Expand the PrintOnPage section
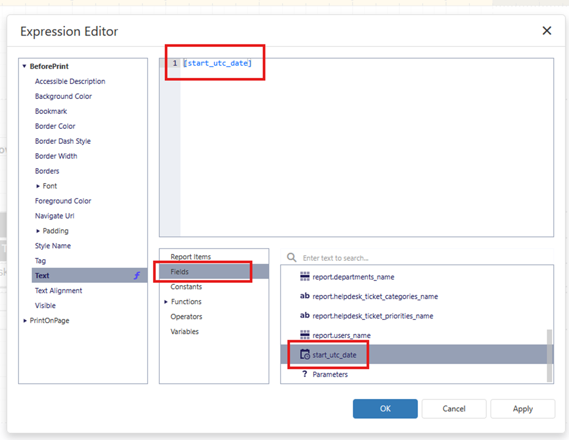This screenshot has width=569, height=440. (x=25, y=321)
